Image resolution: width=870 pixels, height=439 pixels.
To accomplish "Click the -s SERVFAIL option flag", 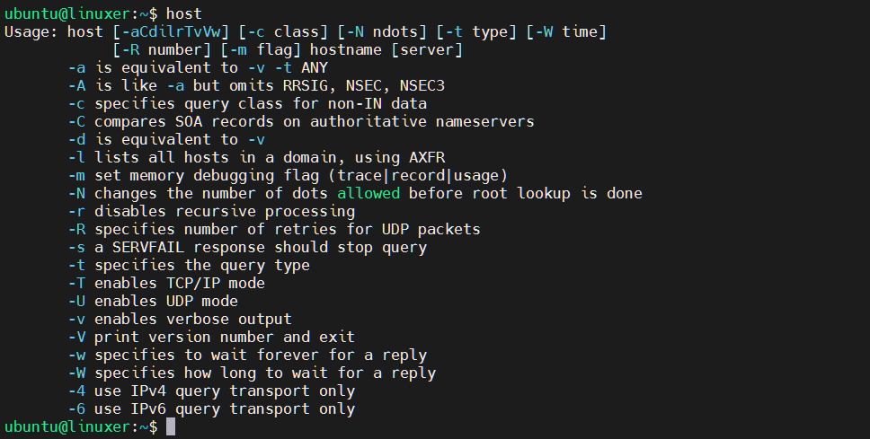I will (76, 247).
